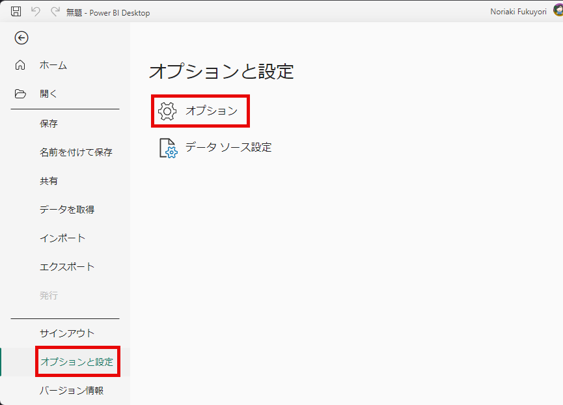Click the データ ソース設定 document-gear icon

(x=168, y=148)
